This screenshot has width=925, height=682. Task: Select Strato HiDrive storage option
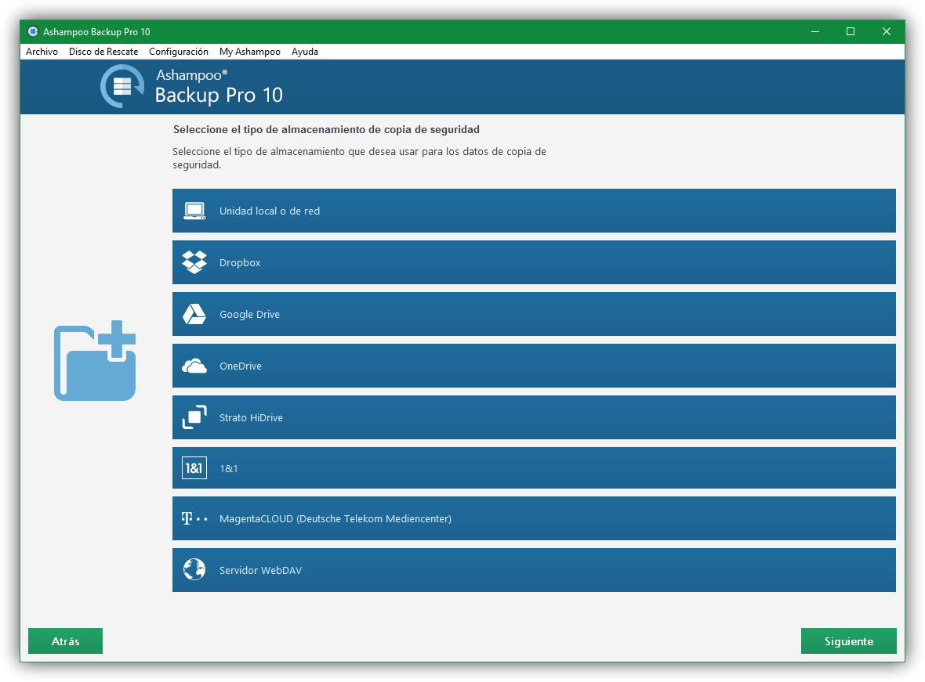tap(534, 417)
